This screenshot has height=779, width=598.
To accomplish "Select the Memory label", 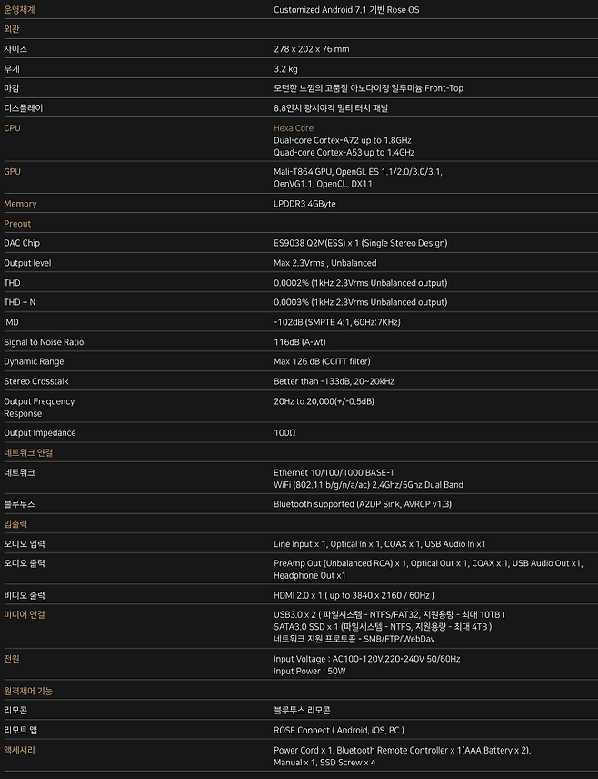I will tap(20, 204).
